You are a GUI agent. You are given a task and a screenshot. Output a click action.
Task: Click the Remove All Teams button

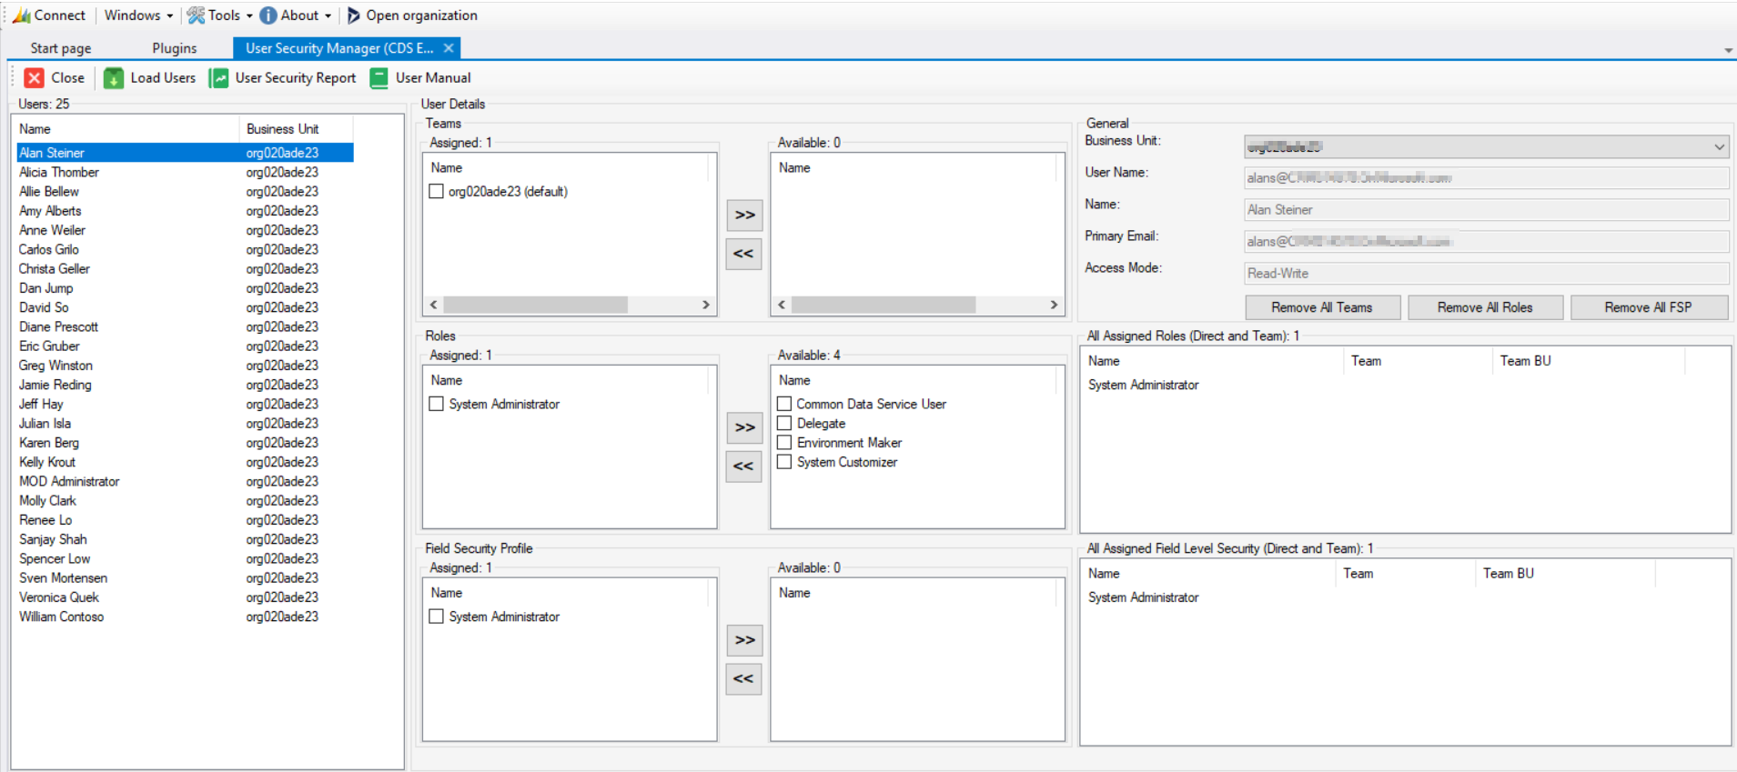click(1321, 307)
